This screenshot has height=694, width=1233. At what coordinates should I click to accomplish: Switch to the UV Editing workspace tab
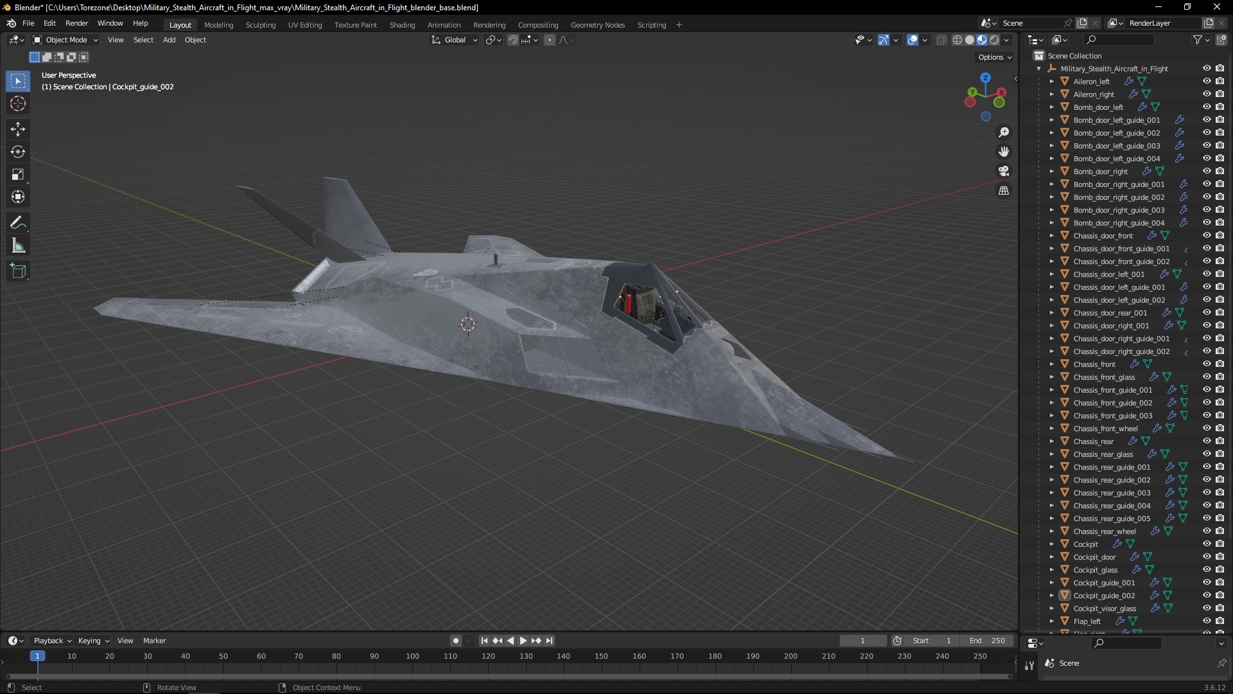point(305,25)
